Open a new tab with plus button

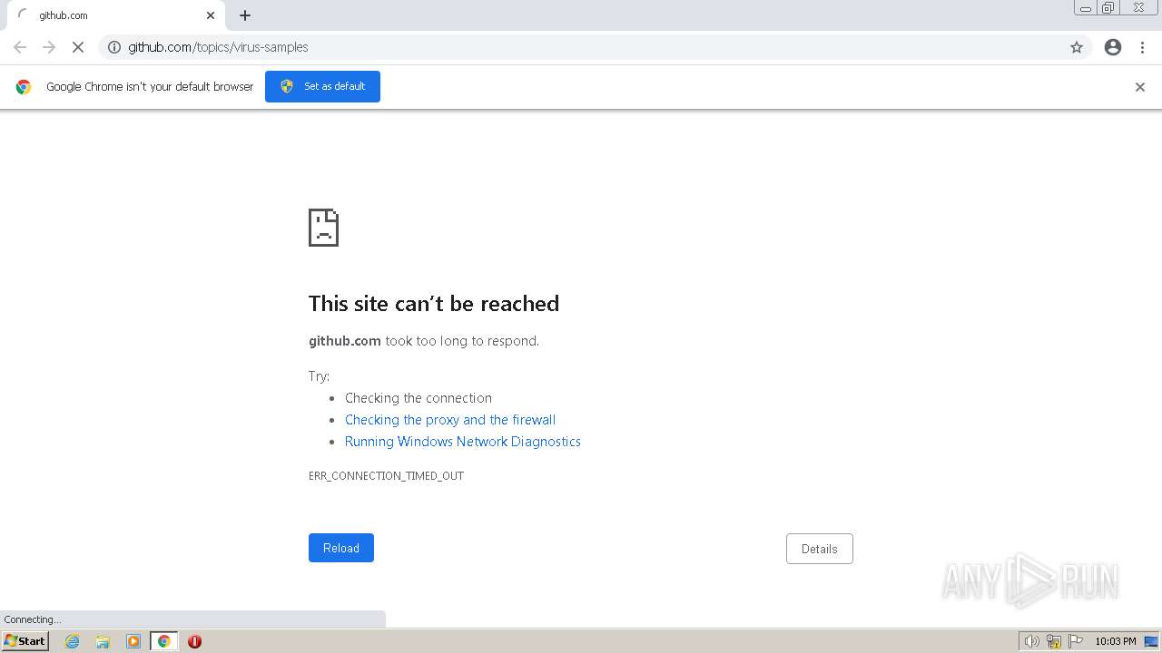245,15
